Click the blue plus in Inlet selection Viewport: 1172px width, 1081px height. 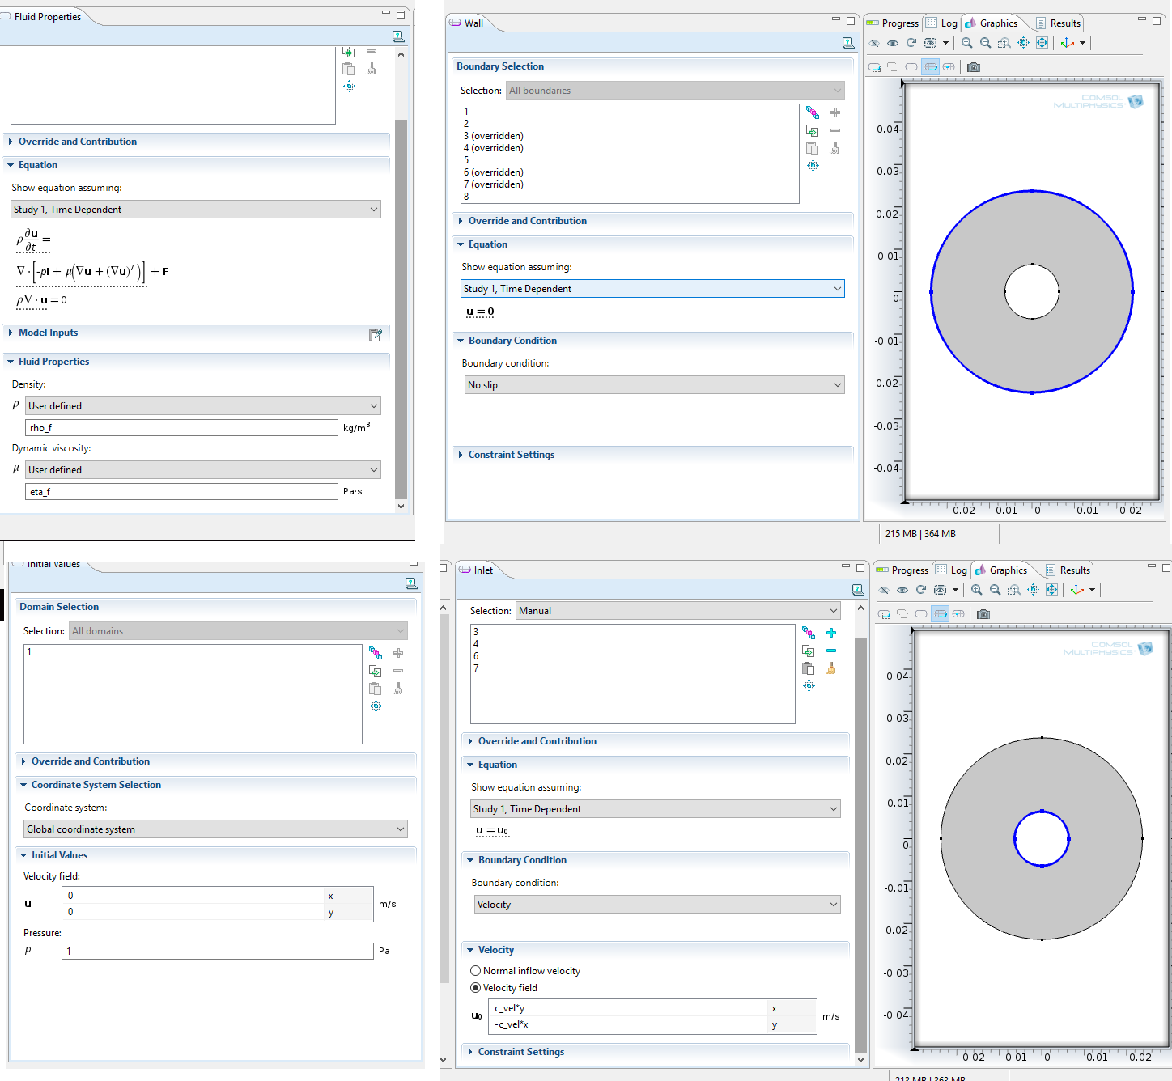pos(830,633)
